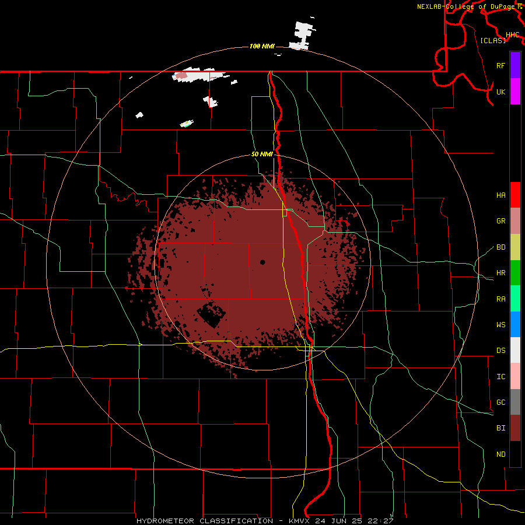
Task: Select the BD yellow legend swatch
Action: coord(515,247)
